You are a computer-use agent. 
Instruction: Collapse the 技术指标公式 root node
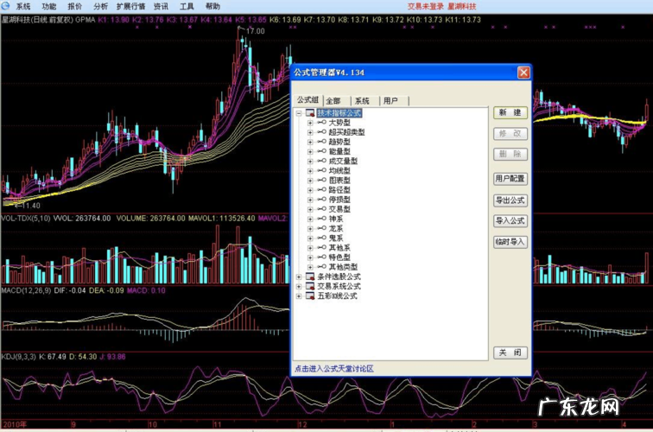299,113
